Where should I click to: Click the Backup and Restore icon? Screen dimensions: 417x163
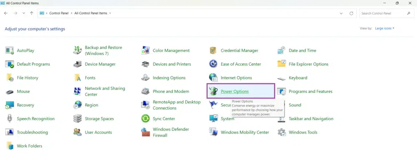point(78,50)
